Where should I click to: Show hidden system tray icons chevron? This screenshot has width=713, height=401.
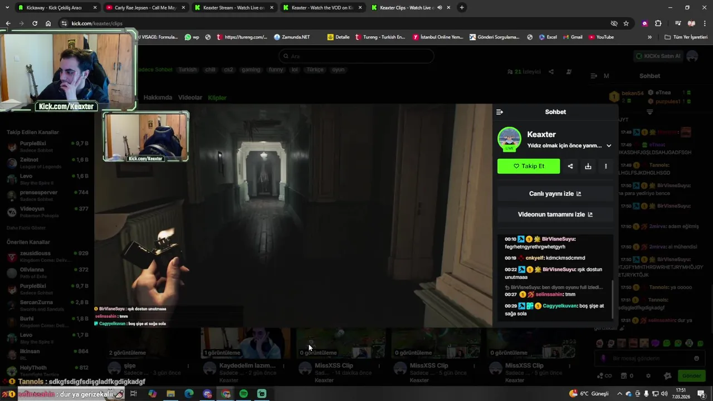[619, 394]
